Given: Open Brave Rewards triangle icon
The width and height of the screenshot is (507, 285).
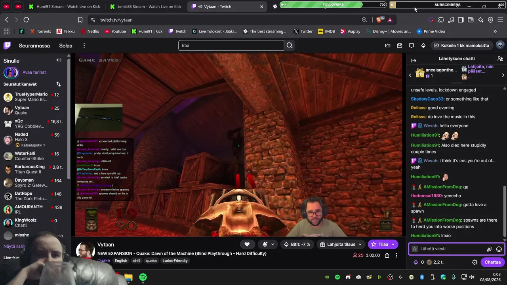Looking at the screenshot, I should click(390, 20).
